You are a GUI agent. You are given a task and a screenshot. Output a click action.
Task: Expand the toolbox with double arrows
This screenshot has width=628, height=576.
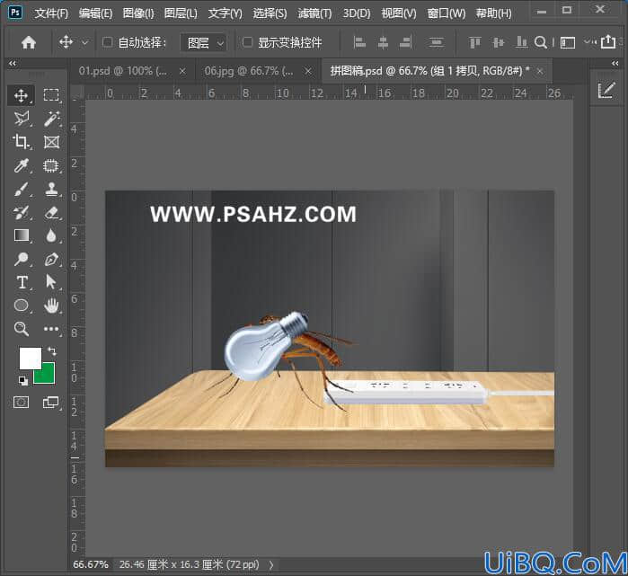tap(13, 63)
